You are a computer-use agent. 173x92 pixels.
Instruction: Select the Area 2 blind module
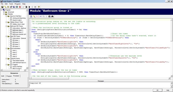pyautogui.click(x=15, y=53)
